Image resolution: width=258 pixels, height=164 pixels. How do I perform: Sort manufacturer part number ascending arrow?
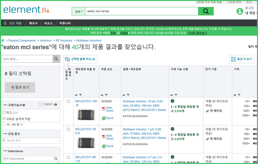pos(76,95)
